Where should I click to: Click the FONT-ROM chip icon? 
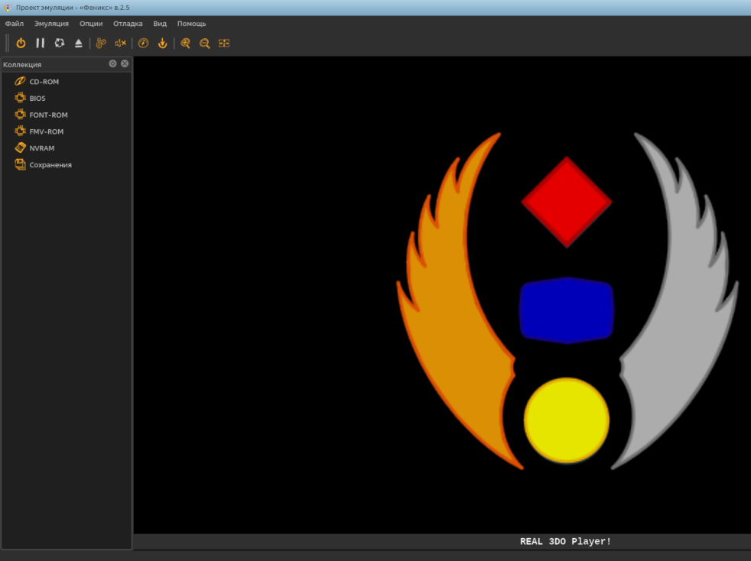tap(20, 115)
